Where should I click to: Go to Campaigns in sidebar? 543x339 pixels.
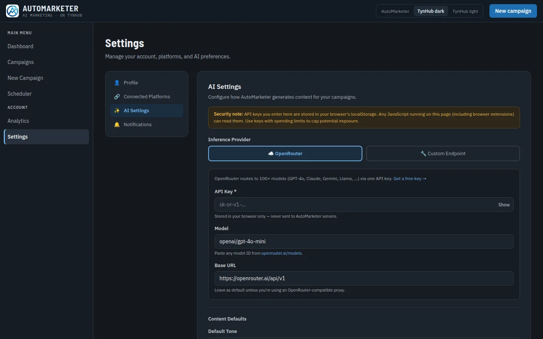(x=46, y=62)
